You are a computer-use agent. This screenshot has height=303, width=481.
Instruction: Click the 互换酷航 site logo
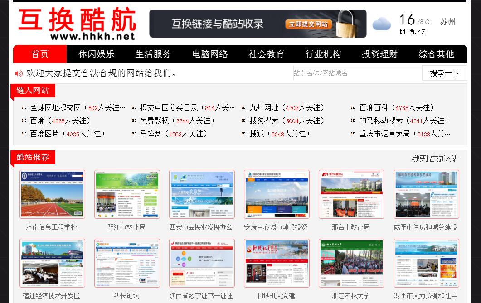click(77, 24)
